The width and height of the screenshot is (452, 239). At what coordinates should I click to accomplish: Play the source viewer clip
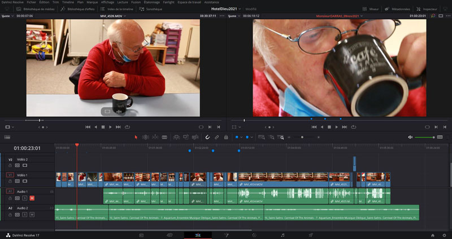point(110,127)
